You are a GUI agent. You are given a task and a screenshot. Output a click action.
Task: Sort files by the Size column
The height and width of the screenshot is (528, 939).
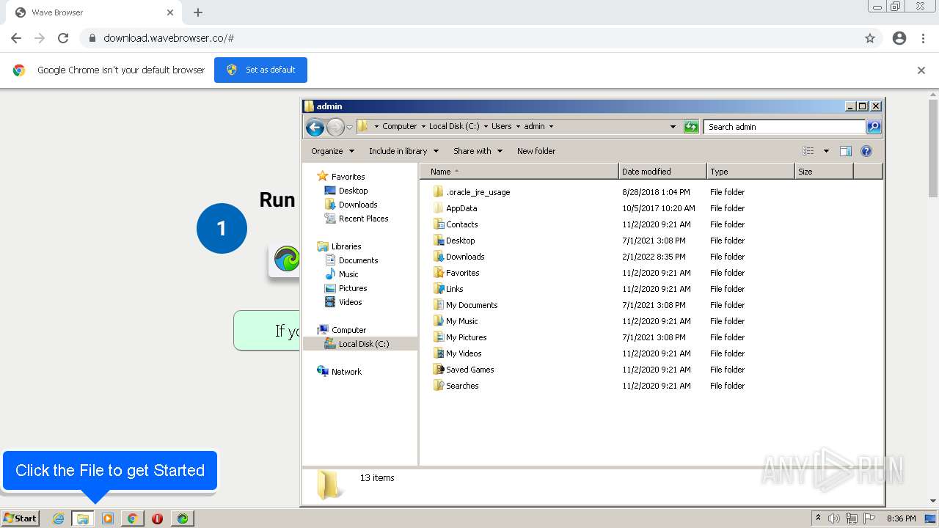click(824, 172)
